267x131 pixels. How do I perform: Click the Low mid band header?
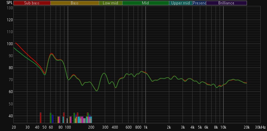[110, 3]
